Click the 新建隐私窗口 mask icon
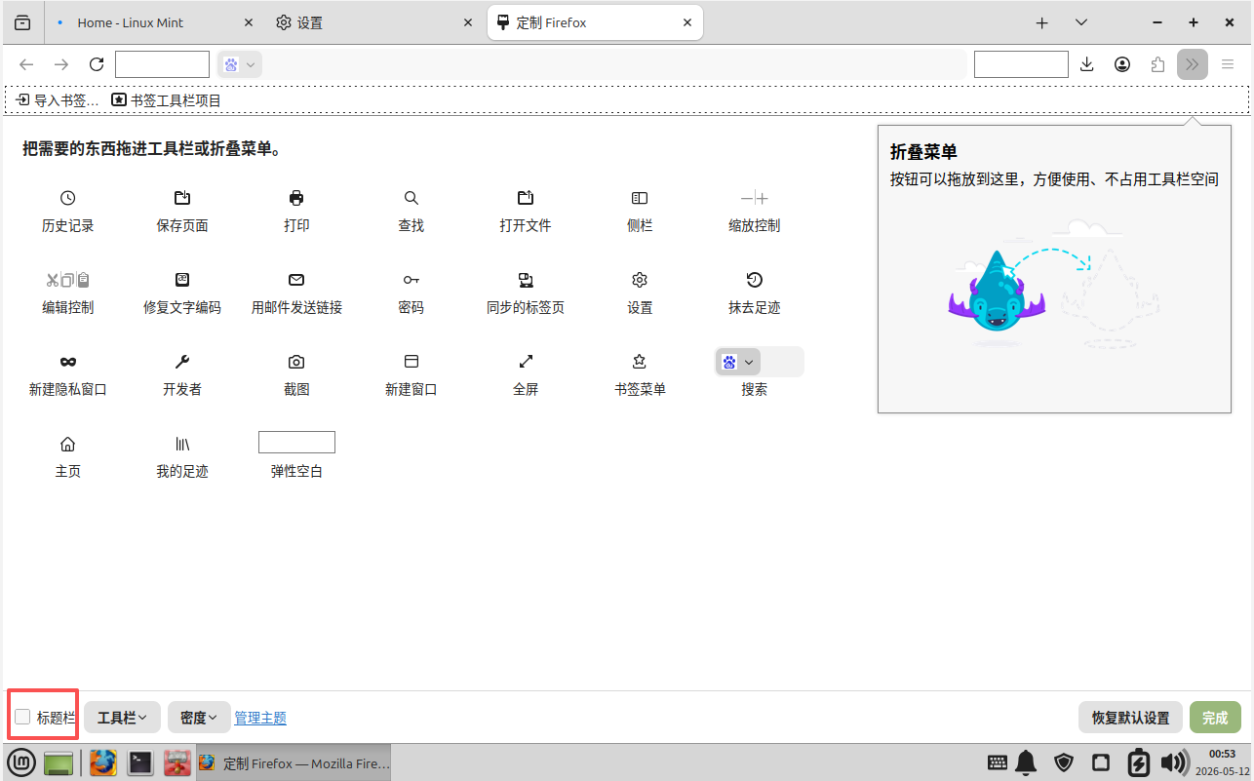This screenshot has height=781, width=1254. pos(67,362)
